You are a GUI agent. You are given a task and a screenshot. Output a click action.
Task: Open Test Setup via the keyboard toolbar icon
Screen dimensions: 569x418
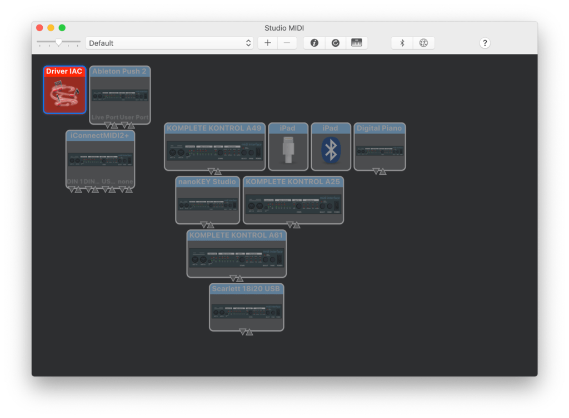point(356,43)
